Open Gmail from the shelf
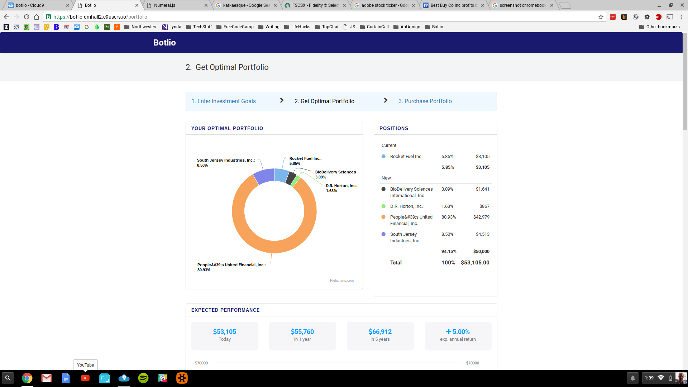Viewport: 688px width, 387px height. pyautogui.click(x=47, y=378)
